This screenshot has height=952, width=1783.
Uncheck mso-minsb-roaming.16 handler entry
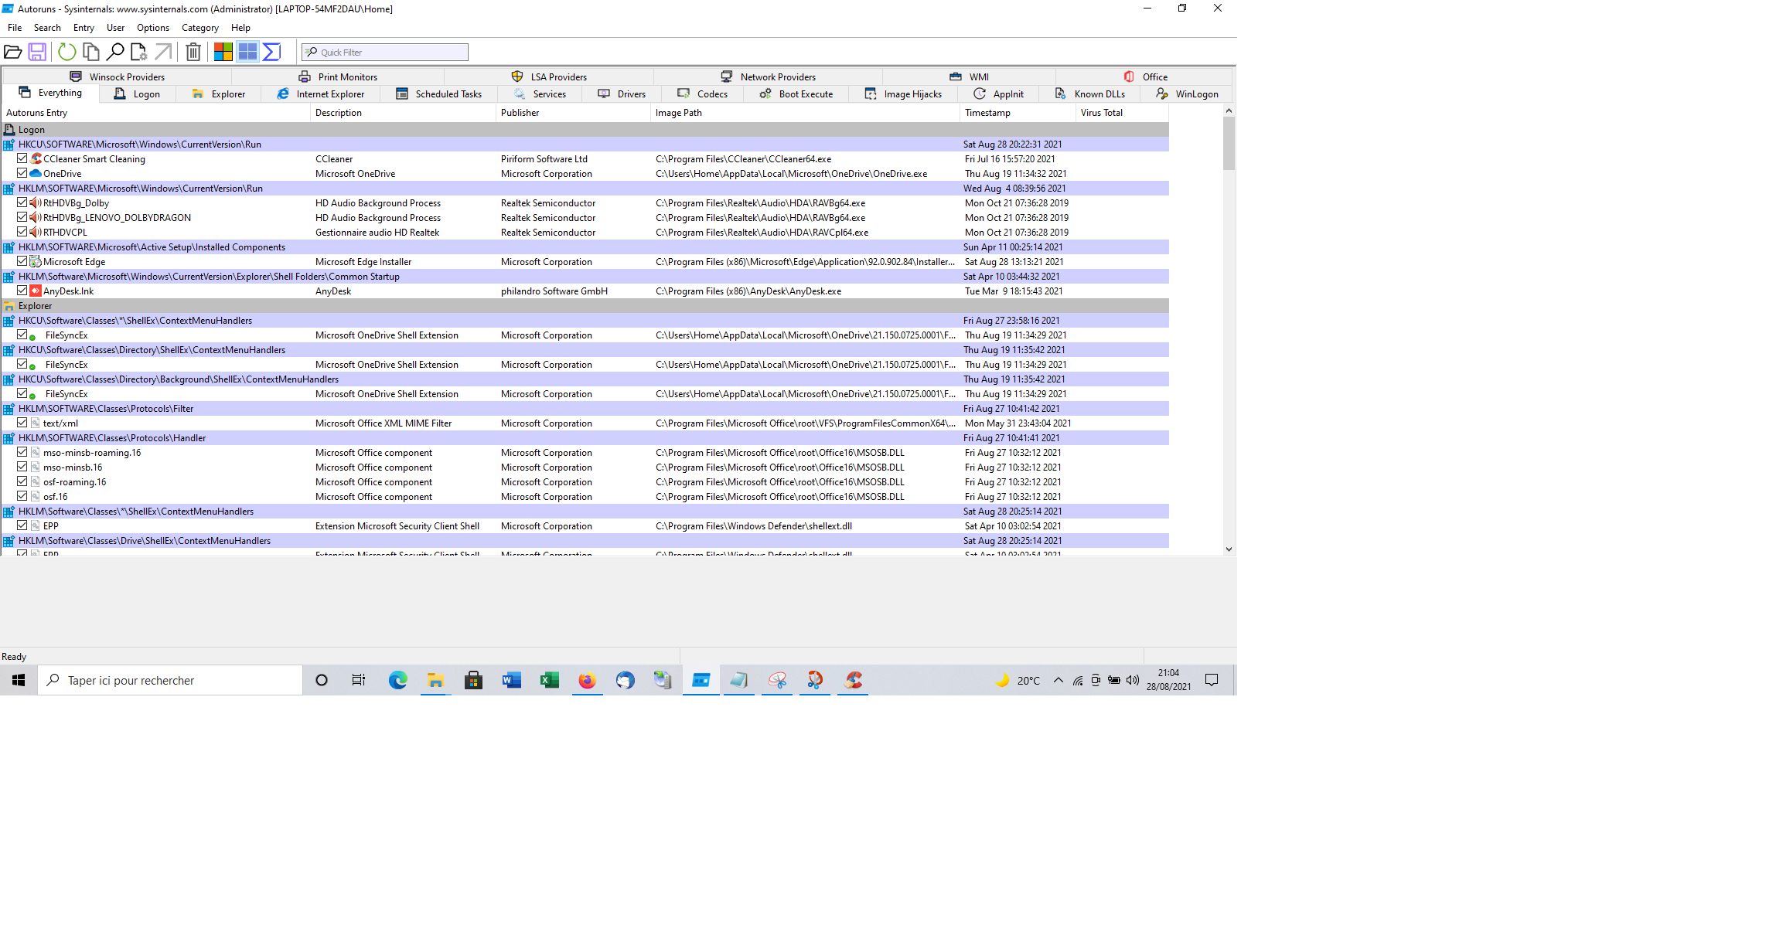(x=22, y=452)
